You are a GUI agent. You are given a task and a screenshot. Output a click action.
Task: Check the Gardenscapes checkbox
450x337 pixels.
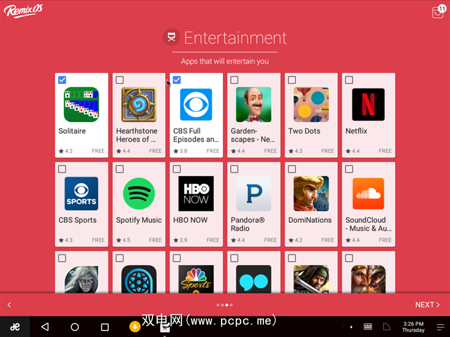click(x=234, y=80)
